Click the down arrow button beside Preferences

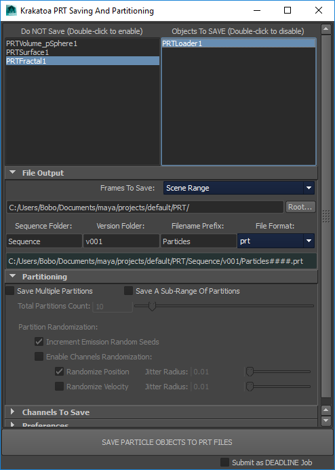pyautogui.click(x=326, y=420)
